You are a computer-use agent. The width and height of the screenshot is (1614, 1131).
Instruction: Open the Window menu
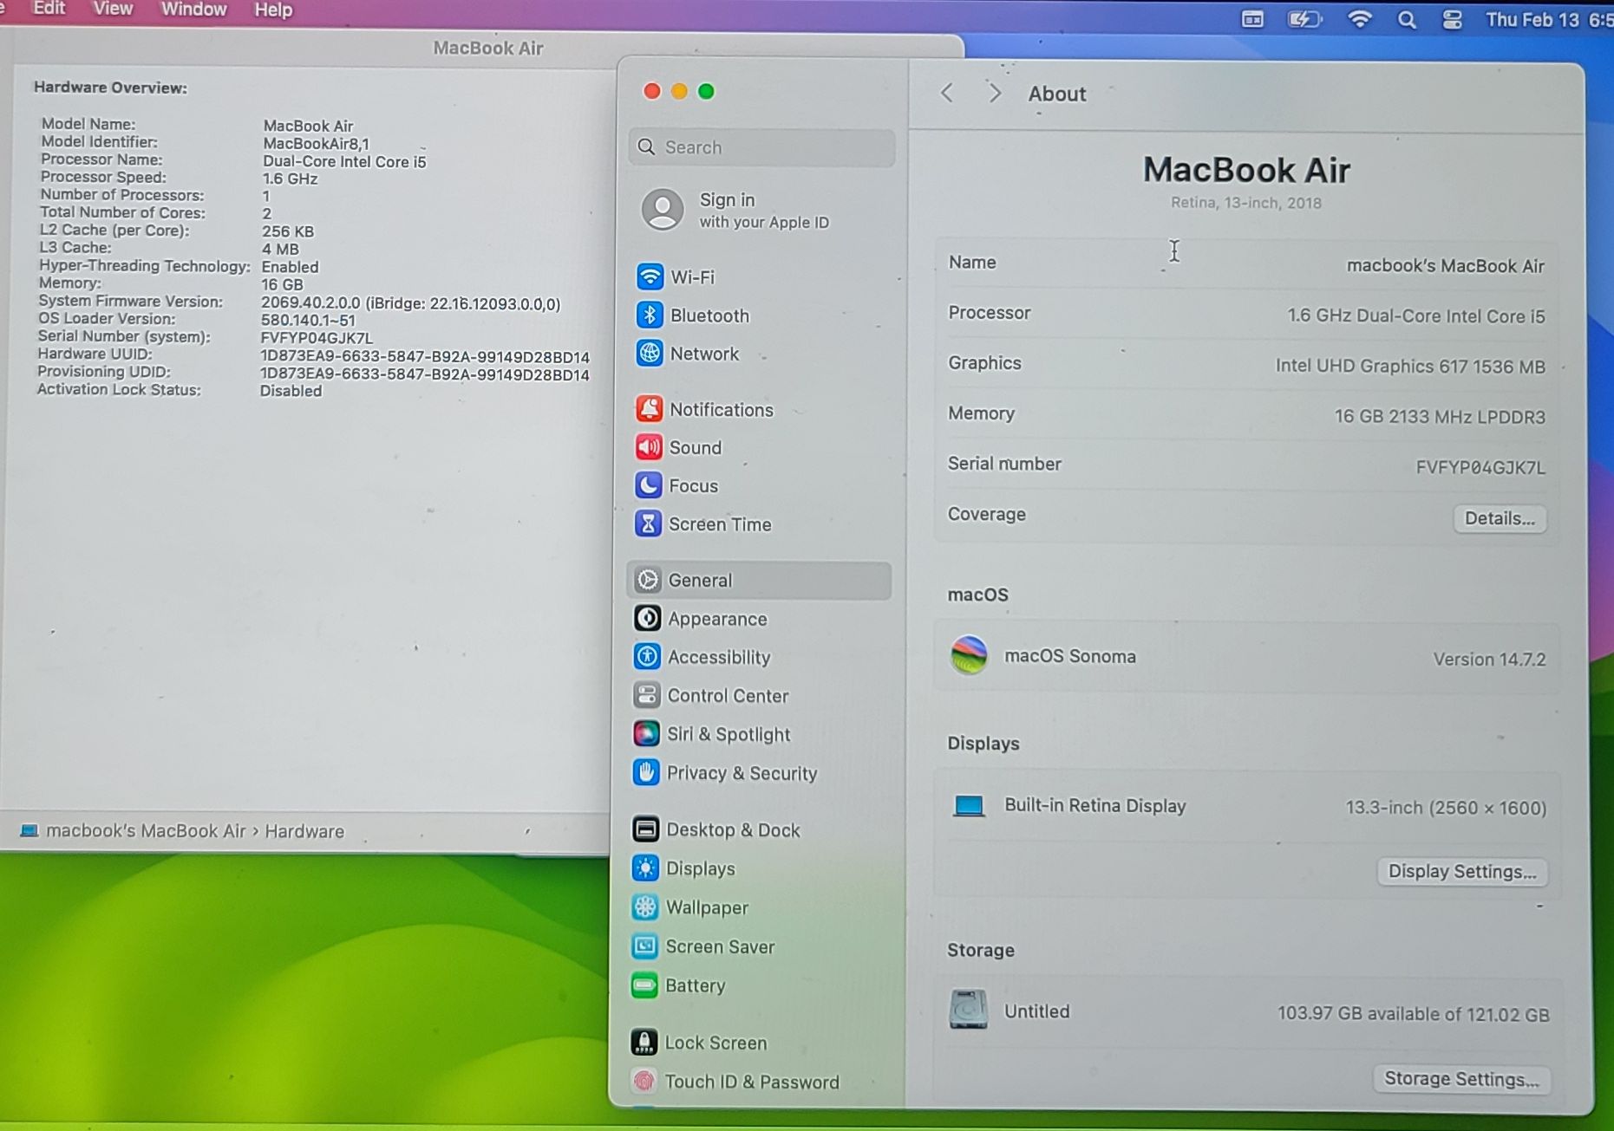(193, 10)
